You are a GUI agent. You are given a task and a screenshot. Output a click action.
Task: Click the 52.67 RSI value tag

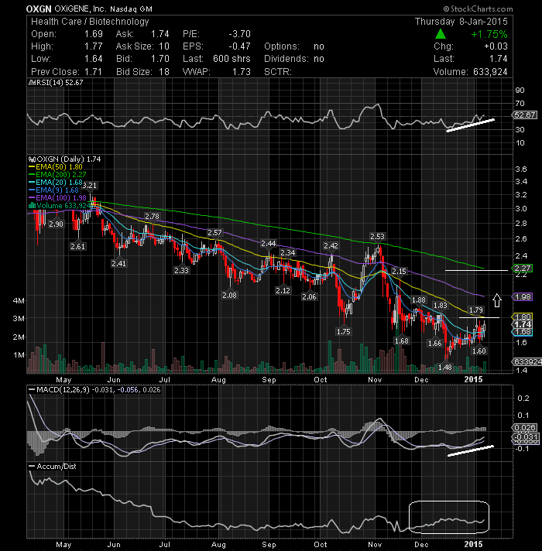pyautogui.click(x=525, y=115)
